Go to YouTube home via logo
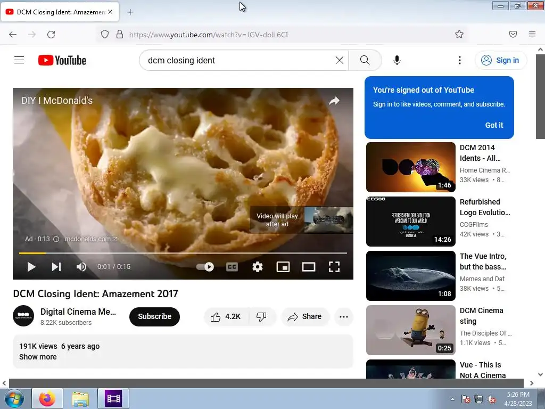Viewport: 545px width, 409px height. click(62, 60)
